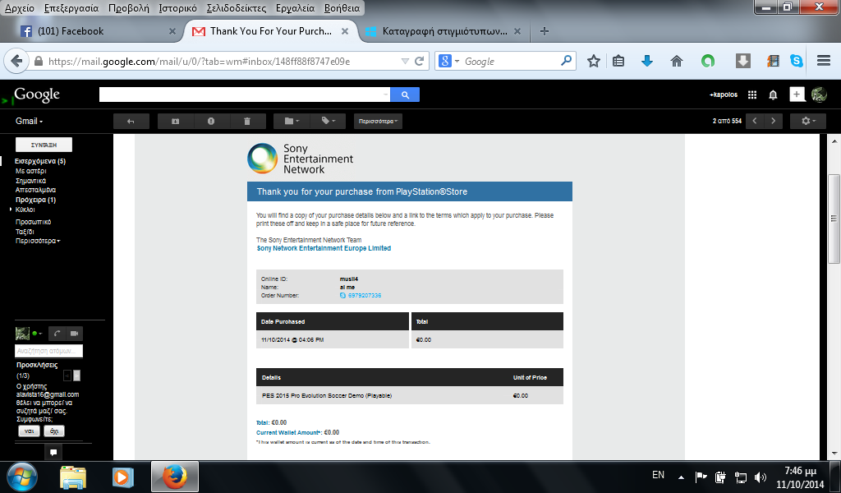Decline chat invitation with όχι button

pos(54,431)
